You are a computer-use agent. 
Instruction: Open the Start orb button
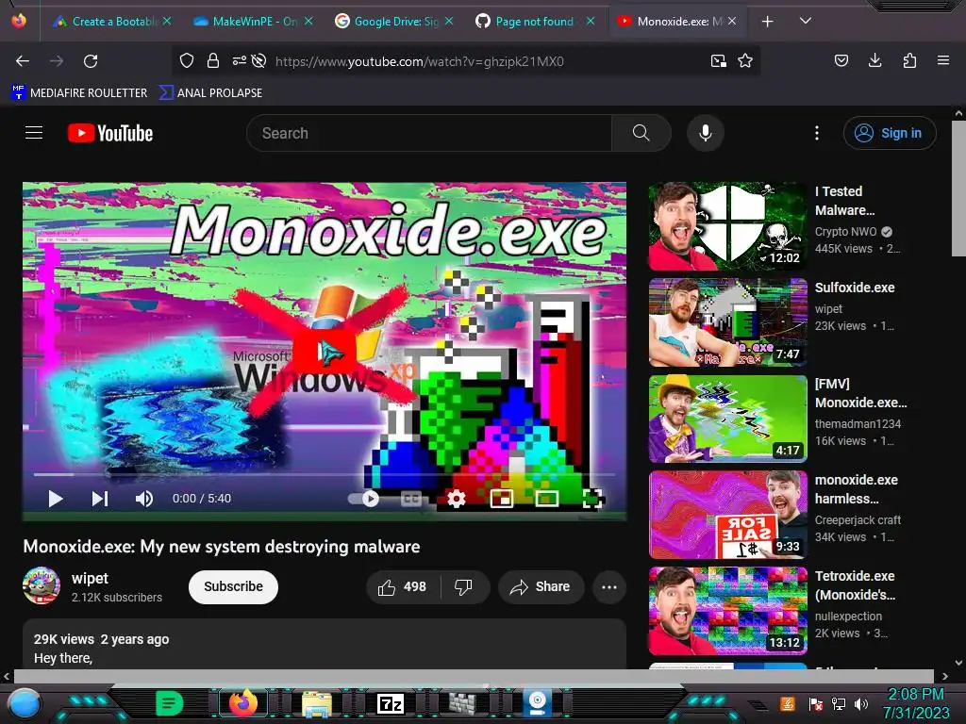click(x=24, y=703)
